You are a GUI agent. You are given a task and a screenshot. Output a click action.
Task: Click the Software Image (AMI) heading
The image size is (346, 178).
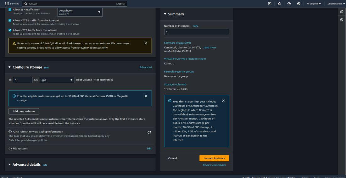pos(177,43)
